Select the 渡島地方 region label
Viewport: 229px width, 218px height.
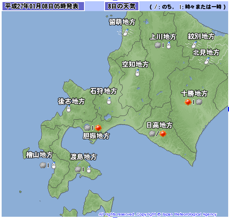pyautogui.click(x=83, y=157)
